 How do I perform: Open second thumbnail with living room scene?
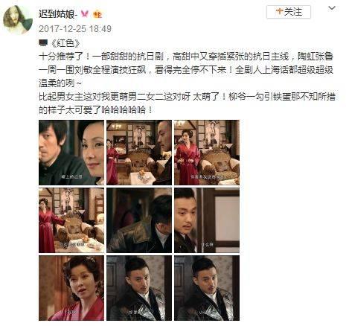click(x=139, y=153)
